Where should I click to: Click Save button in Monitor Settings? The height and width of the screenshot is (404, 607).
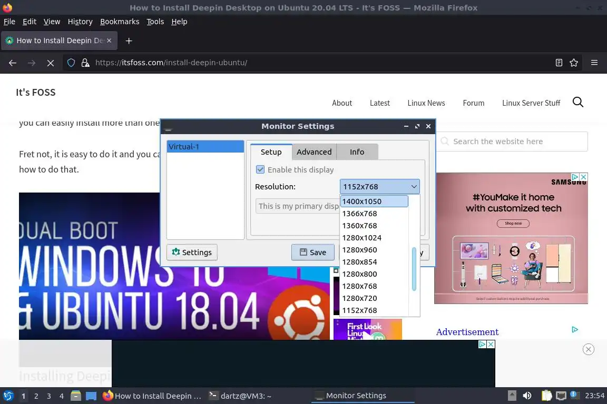coord(313,252)
